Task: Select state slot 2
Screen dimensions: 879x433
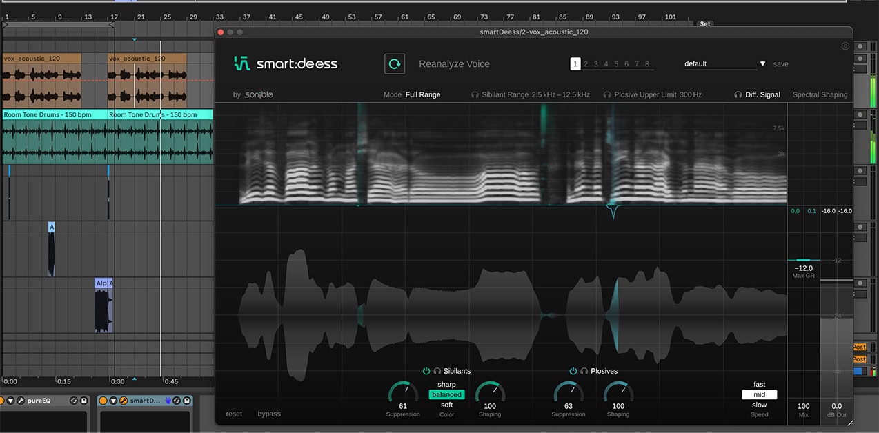Action: (586, 64)
